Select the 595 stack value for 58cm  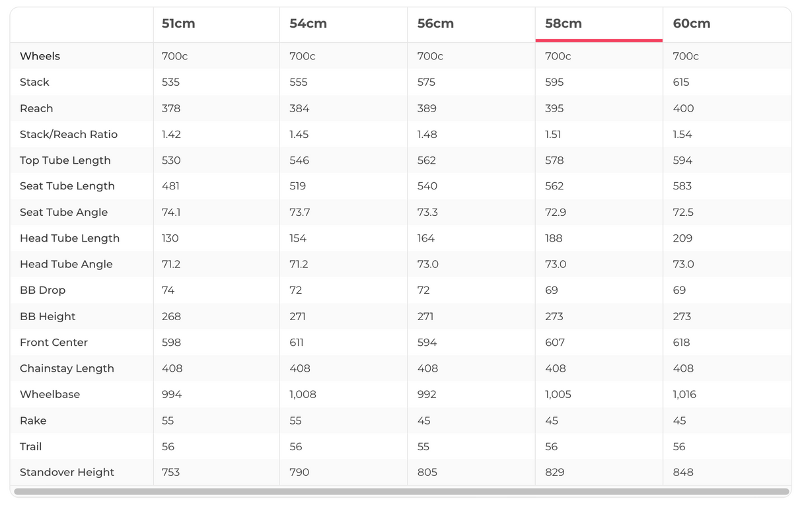[554, 82]
